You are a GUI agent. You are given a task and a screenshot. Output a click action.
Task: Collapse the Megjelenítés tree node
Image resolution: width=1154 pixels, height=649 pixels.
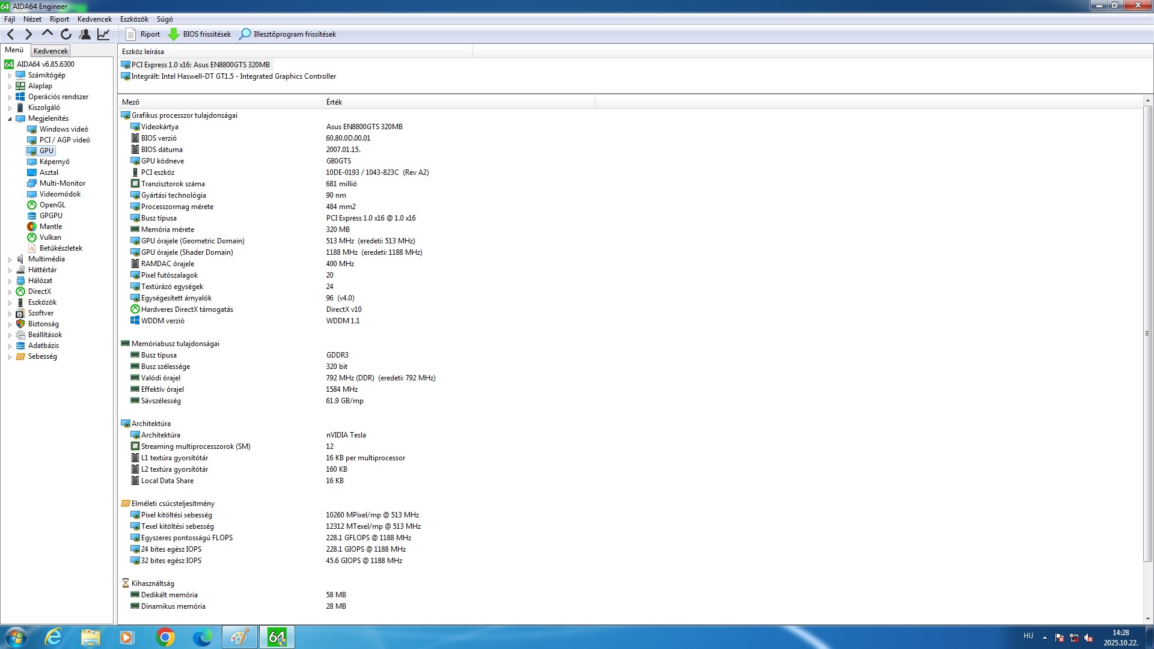tap(10, 119)
